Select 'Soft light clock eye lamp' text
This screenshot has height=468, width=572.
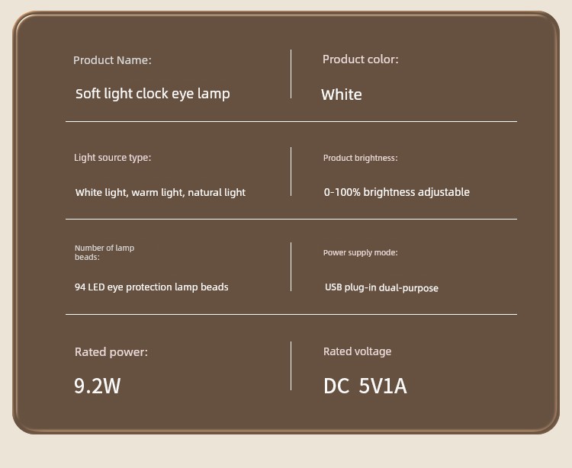coord(153,94)
